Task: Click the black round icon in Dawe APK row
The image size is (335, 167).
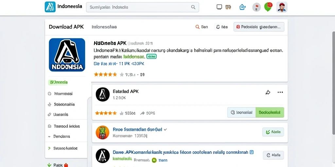Action: [x=102, y=156]
